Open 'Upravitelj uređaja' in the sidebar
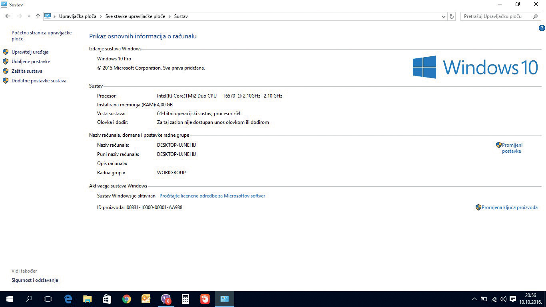The image size is (546, 307). (30, 52)
